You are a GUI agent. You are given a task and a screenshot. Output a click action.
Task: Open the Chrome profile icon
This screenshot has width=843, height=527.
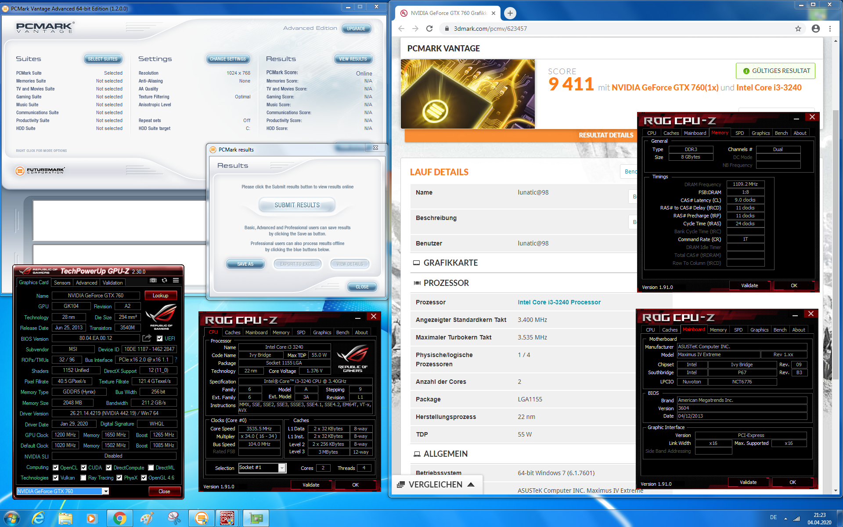tap(815, 29)
